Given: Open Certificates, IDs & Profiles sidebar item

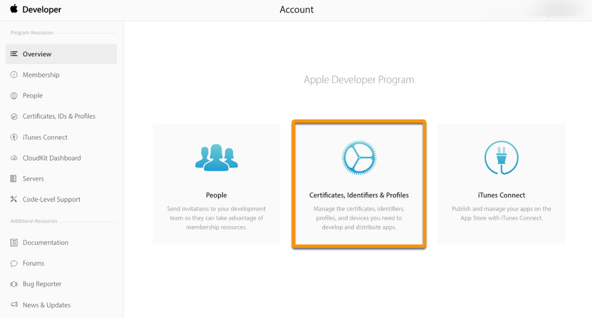Looking at the screenshot, I should [59, 117].
